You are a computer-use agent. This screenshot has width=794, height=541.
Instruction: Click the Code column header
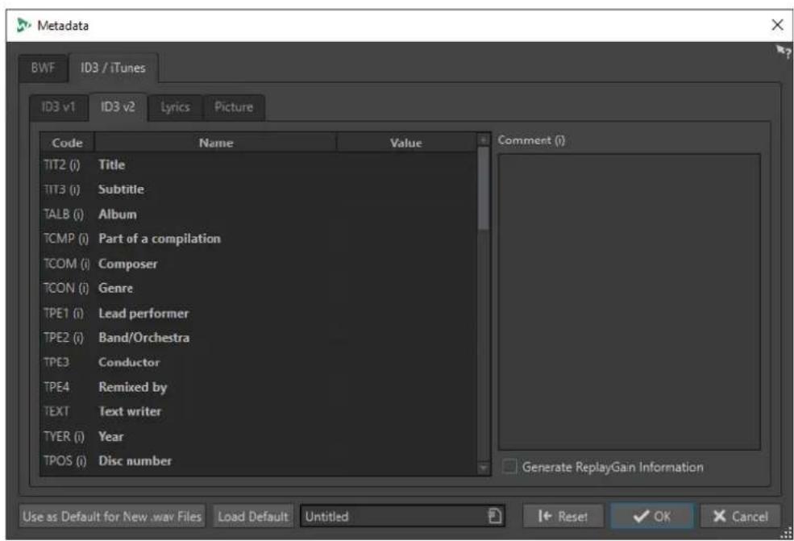point(68,143)
